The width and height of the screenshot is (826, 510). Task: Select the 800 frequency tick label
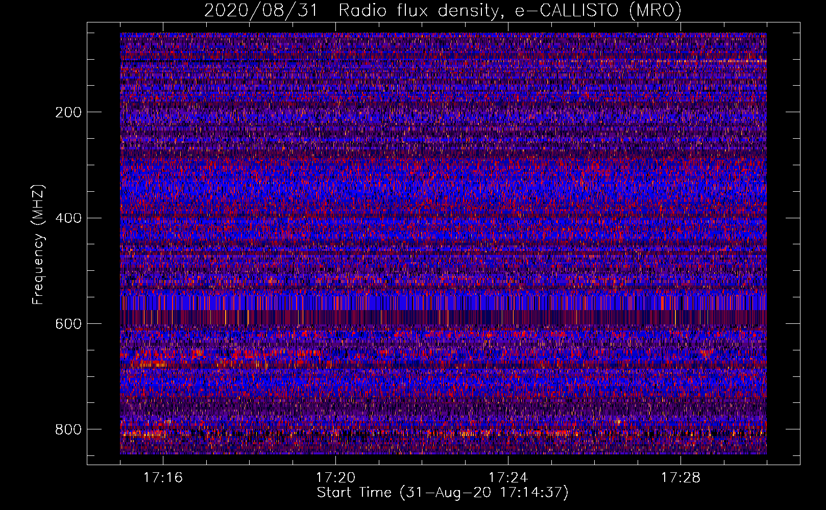tap(68, 429)
